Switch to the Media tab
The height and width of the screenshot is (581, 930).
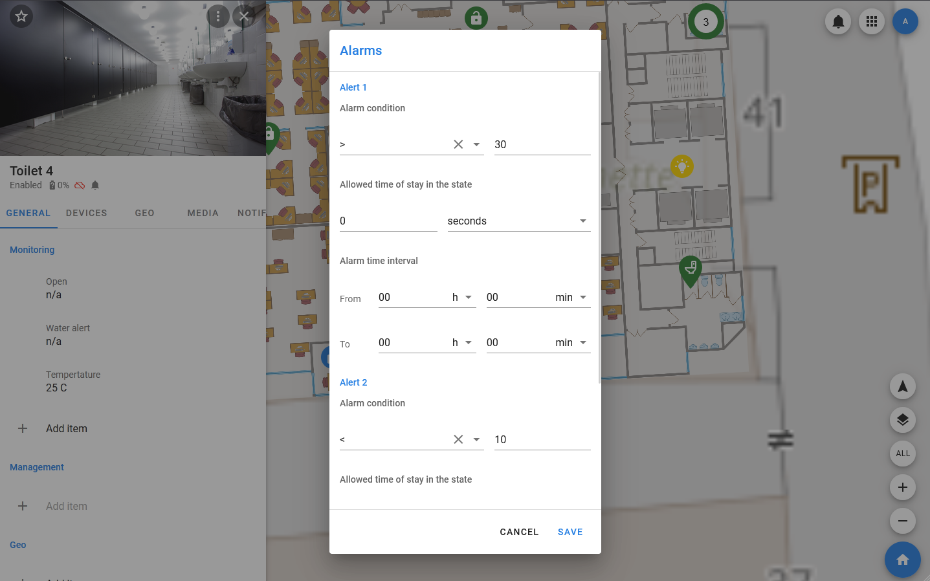(x=203, y=213)
